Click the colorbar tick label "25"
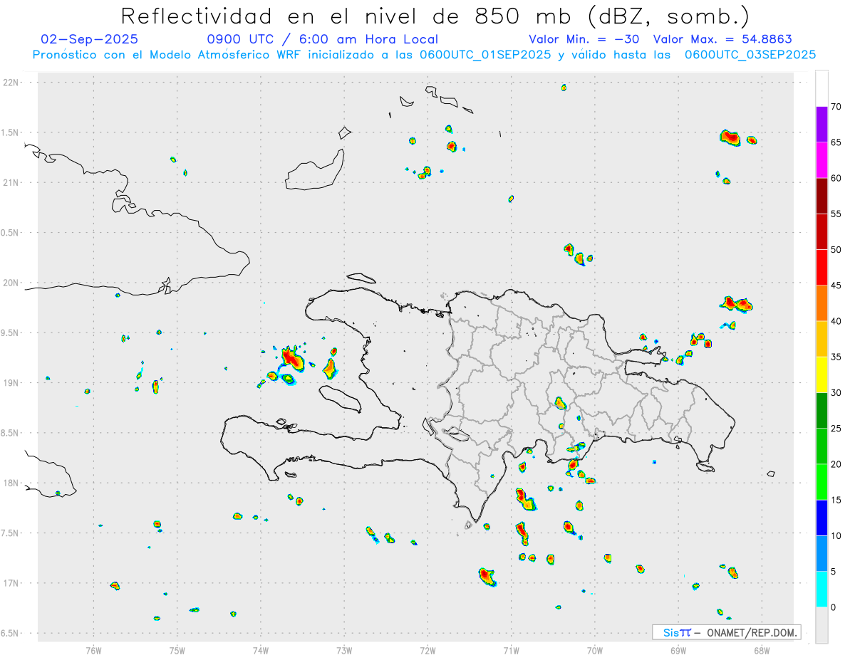The image size is (855, 660). click(836, 429)
